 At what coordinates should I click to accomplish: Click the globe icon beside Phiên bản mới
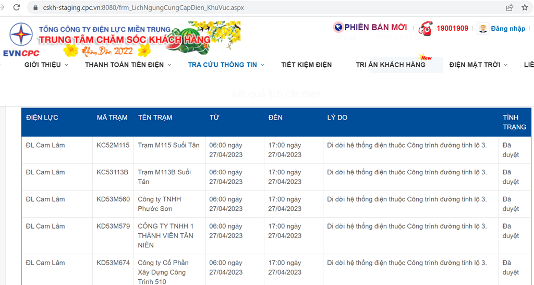(x=338, y=28)
